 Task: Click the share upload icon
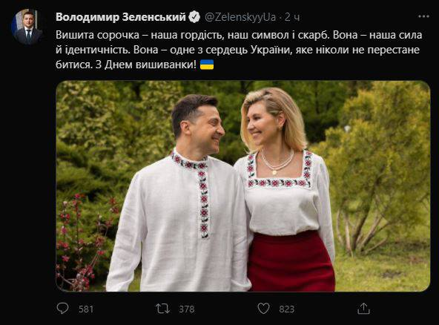pos(363,308)
